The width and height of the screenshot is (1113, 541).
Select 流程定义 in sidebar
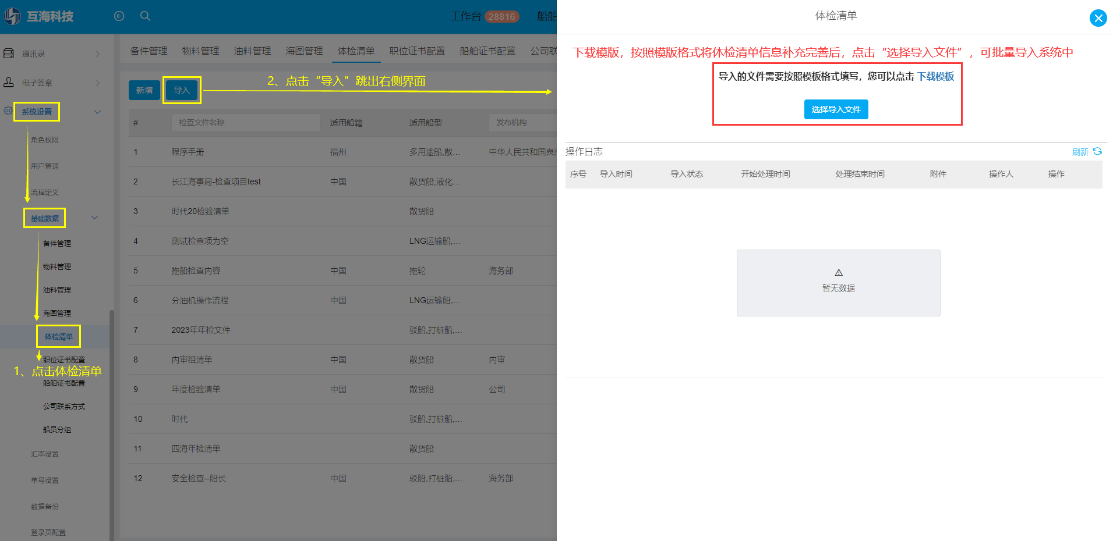[x=45, y=192]
